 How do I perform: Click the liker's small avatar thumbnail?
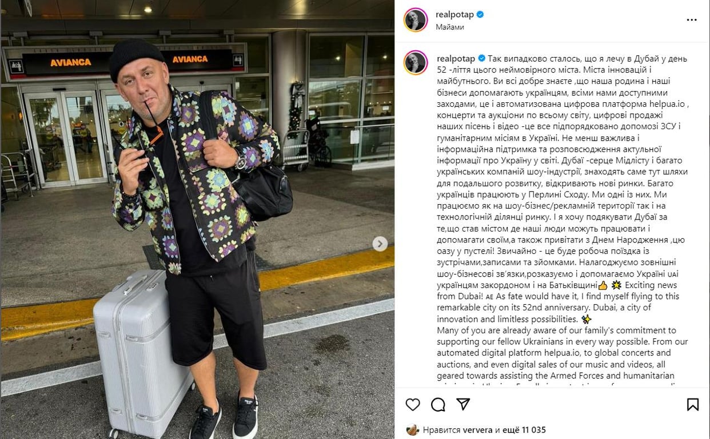[x=413, y=430]
